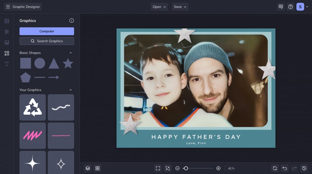
Task: Select the white squiggle line graphic
Action: (61, 107)
